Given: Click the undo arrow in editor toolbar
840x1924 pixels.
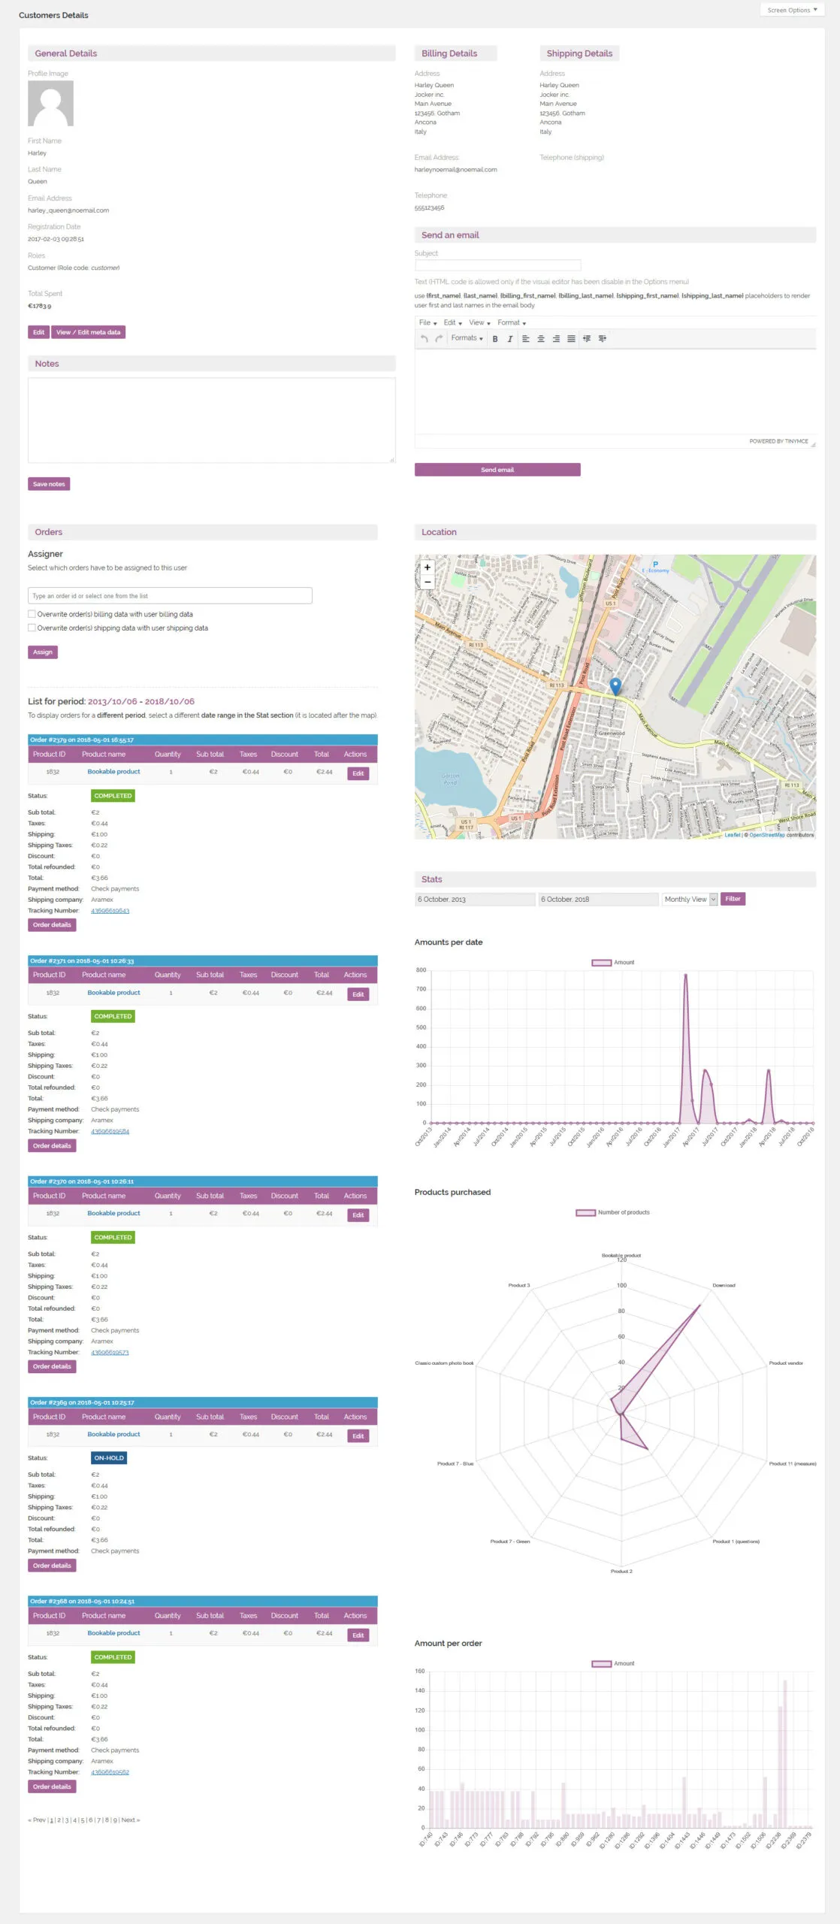Looking at the screenshot, I should click(x=425, y=339).
